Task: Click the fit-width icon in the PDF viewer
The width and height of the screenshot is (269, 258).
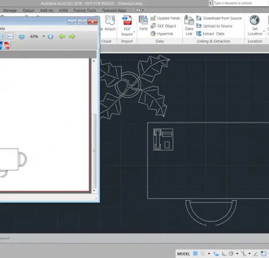Action: coord(10,37)
